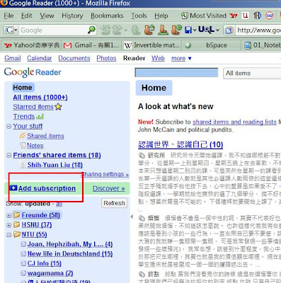281x283 pixels.
Task: Open shared items and reading lists link
Action: (234, 122)
